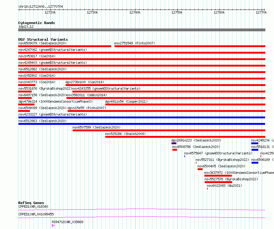The width and height of the screenshot is (274, 229).
Task: Click the nsv6509079 (Sedlazeck2020) variant label
Action: tap(42, 43)
